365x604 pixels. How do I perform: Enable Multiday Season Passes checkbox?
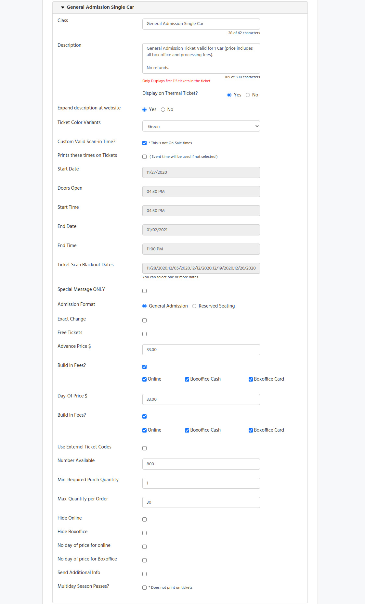[x=145, y=588]
